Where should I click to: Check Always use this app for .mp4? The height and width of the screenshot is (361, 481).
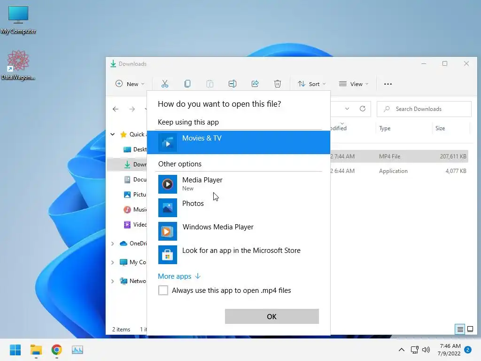(x=163, y=290)
